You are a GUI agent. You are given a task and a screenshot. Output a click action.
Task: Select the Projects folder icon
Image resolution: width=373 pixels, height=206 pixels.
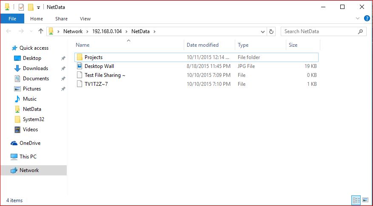pos(80,57)
